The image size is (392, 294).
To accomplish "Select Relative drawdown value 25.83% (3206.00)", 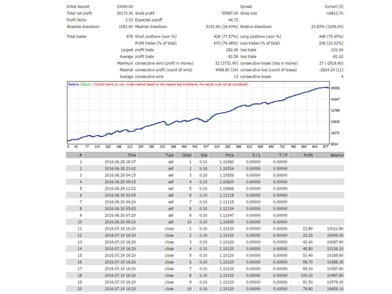I will pyautogui.click(x=327, y=27).
